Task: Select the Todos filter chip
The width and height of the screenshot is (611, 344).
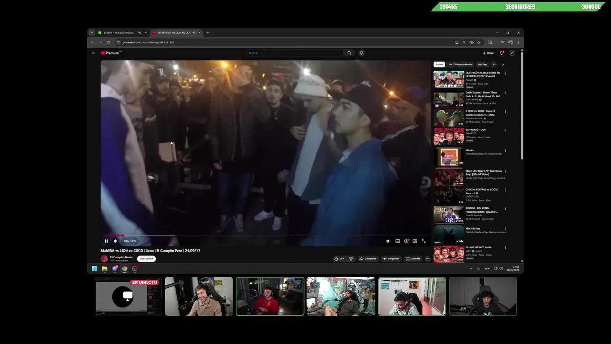Action: 439,64
